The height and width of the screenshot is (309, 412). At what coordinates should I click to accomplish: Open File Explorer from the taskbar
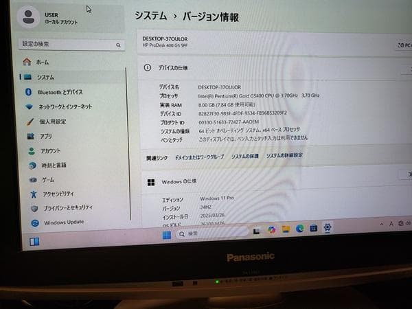[x=286, y=229]
